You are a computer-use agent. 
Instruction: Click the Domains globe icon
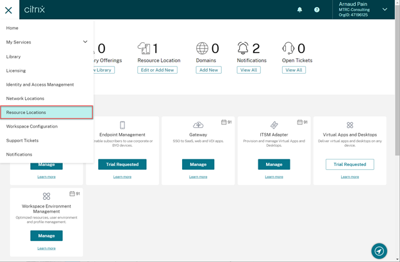pos(203,49)
